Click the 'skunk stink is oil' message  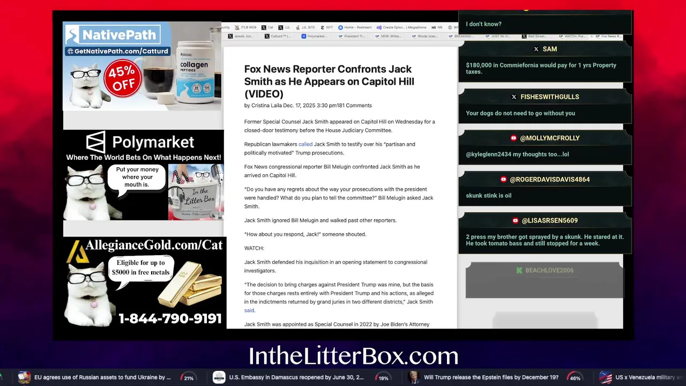[489, 196]
